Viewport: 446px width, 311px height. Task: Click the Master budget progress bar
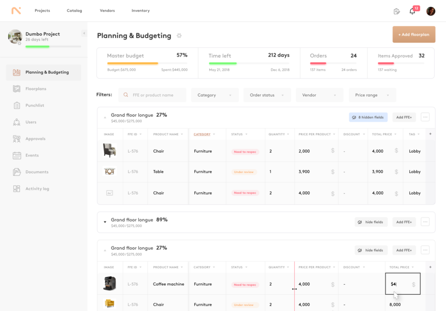pos(148,64)
